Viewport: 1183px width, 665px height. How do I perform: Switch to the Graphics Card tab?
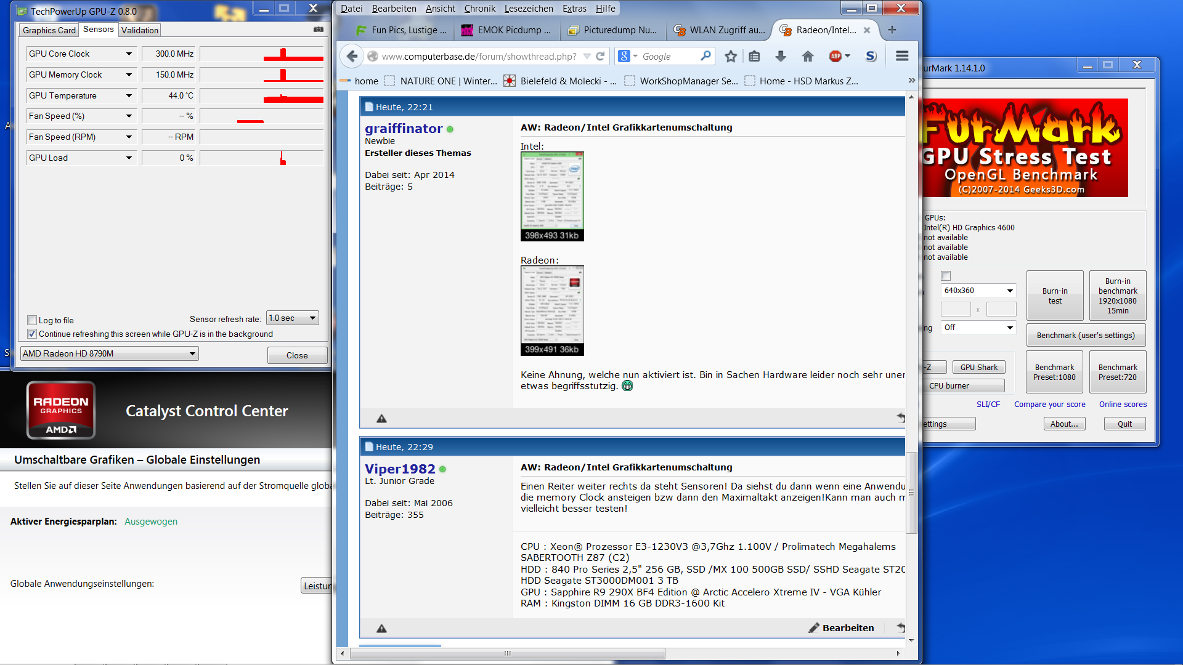pyautogui.click(x=49, y=30)
